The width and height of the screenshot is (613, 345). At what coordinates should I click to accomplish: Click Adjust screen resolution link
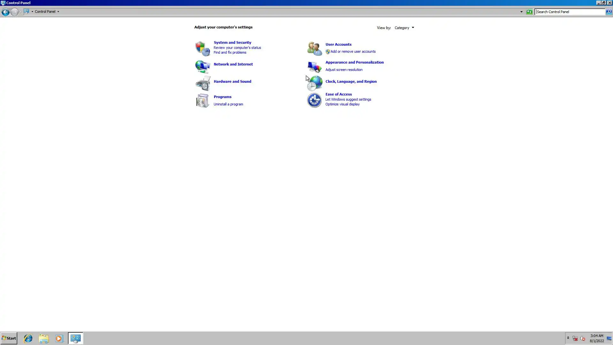pyautogui.click(x=344, y=70)
